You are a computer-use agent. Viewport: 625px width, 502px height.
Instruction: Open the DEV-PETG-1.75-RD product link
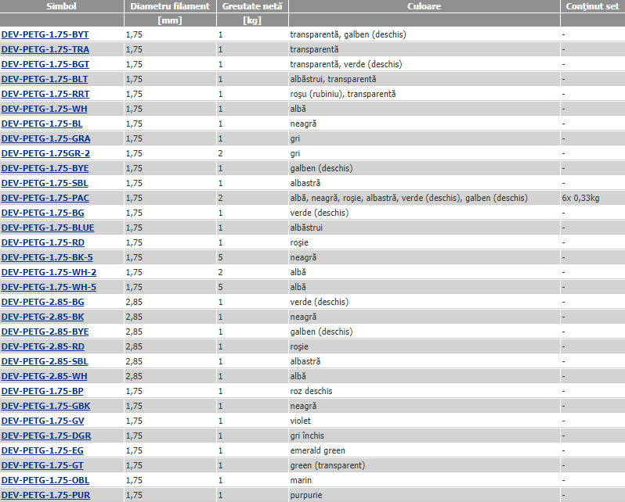42,242
